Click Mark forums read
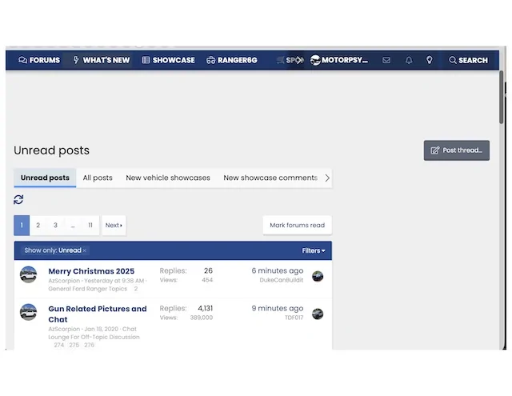This screenshot has height=396, width=512. (x=297, y=225)
